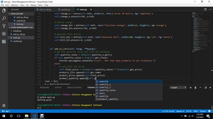Viewport: 213px width, 119px height.
Task: Open File Explorer from taskbar
Action: pos(27,116)
